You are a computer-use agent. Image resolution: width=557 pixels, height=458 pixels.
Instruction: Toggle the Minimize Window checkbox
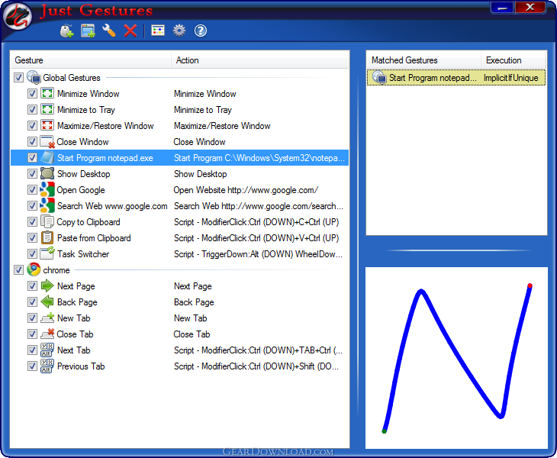[32, 93]
